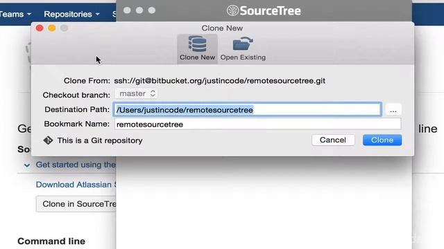Click Clone in SourceTree button on webpage
This screenshot has width=444, height=249.
click(x=76, y=204)
